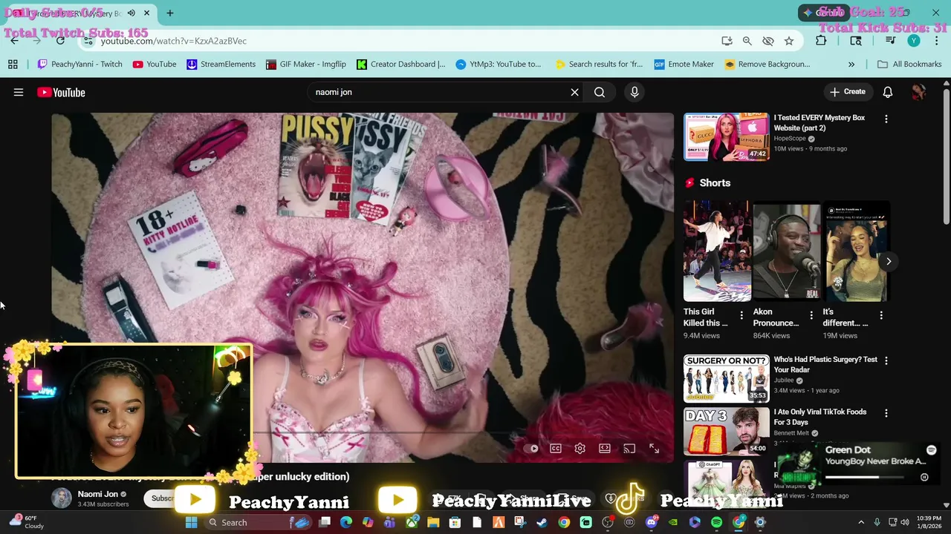Open the 'I Tested EVERY Mystery Box Website (part 2)' title
Viewport: 951px width, 534px height.
click(x=819, y=122)
